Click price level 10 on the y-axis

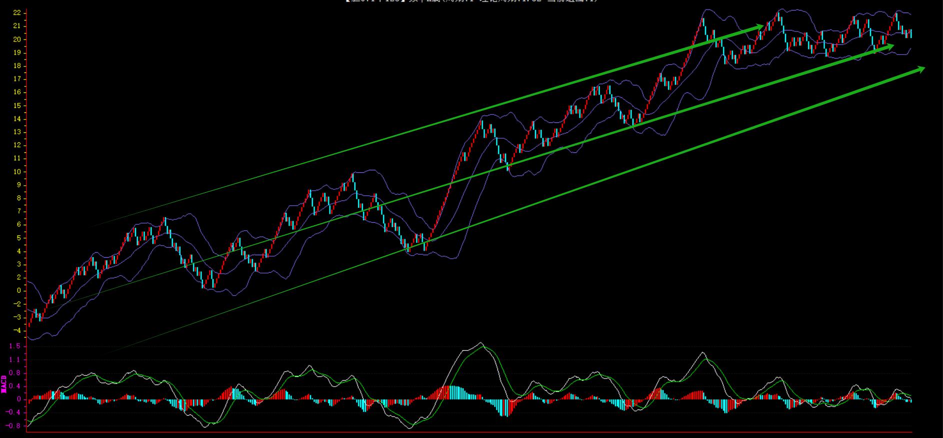click(16, 172)
